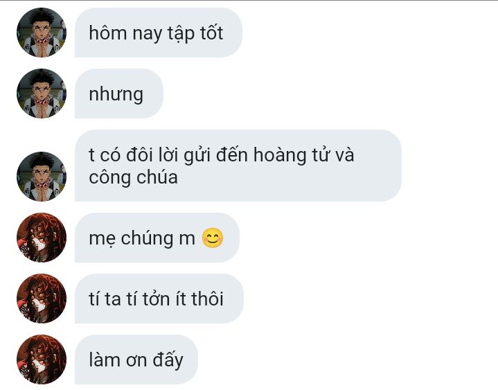Select the 'hôm nay tập tốt' message bubble
498x390 pixels.
[159, 33]
